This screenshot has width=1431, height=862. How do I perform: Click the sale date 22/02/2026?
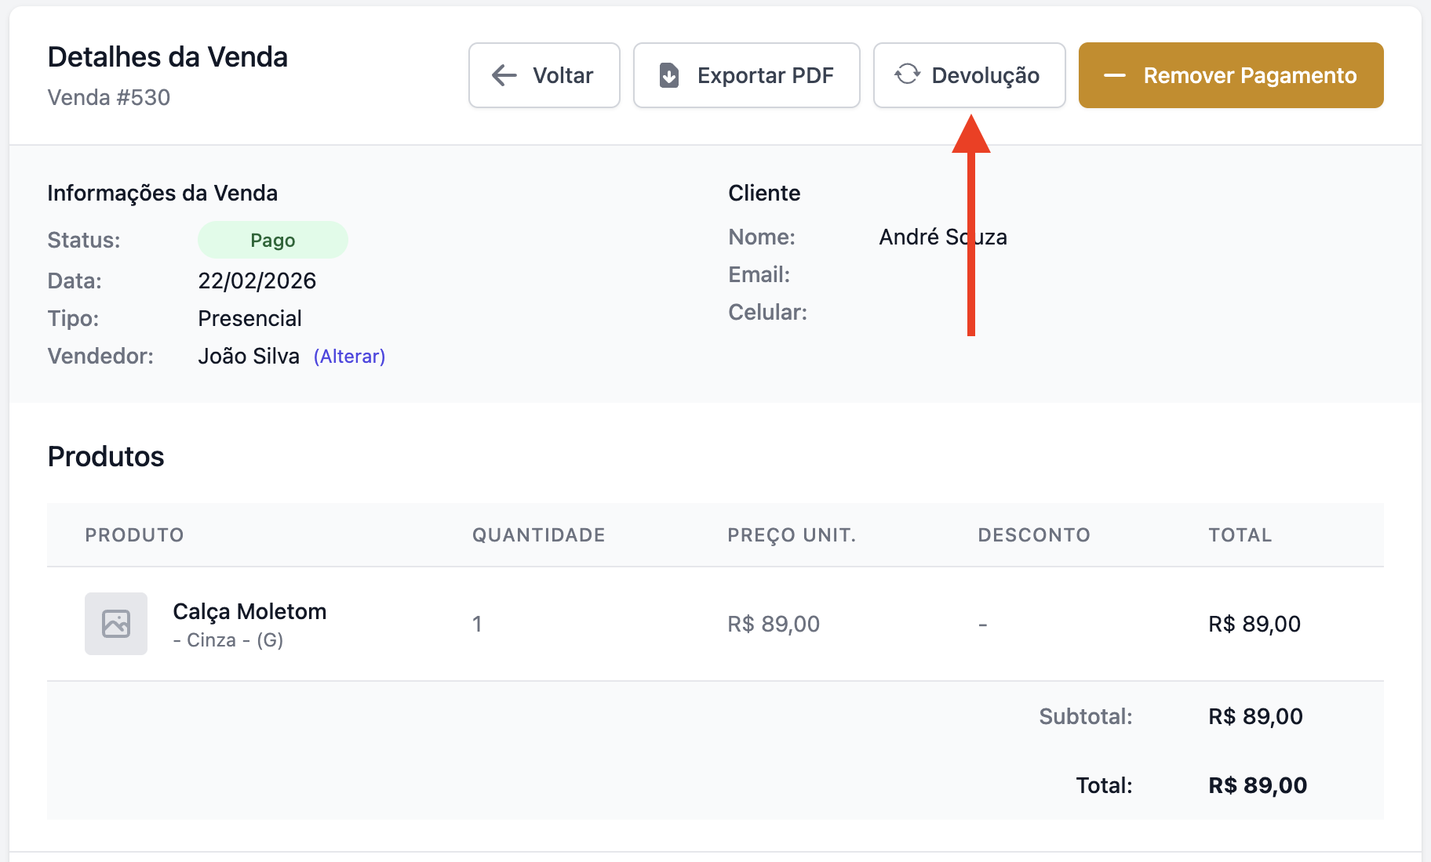(x=257, y=281)
